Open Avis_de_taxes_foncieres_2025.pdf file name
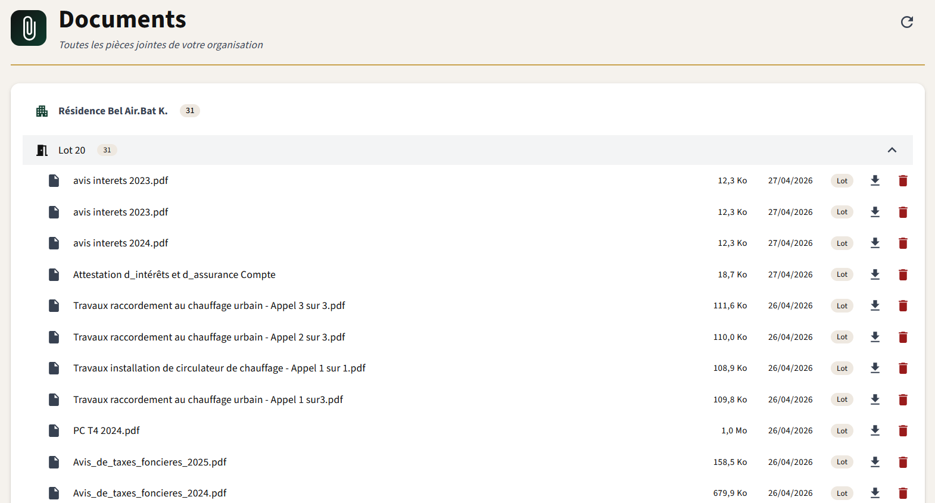The width and height of the screenshot is (935, 503). point(149,462)
